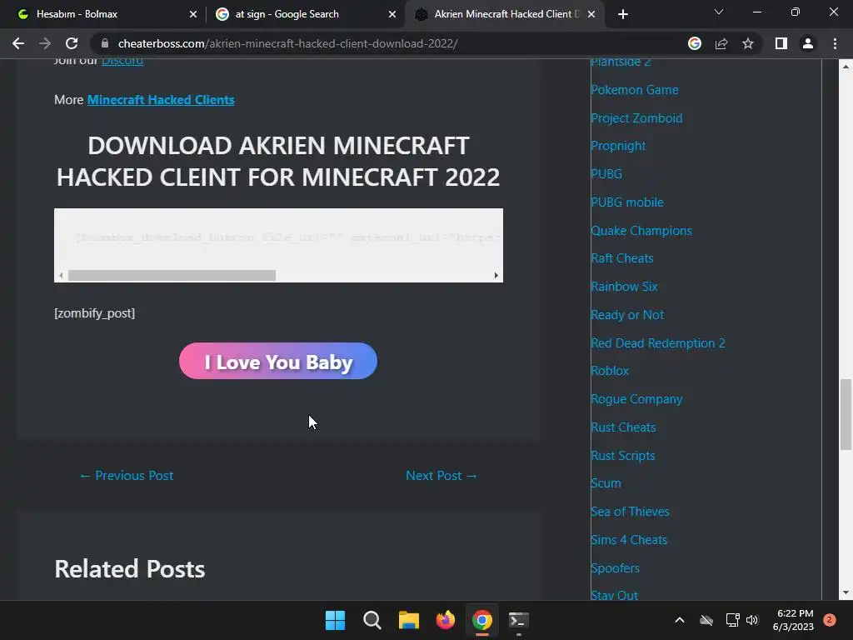This screenshot has width=853, height=640.
Task: Open Windows taskbar search
Action: [x=372, y=620]
